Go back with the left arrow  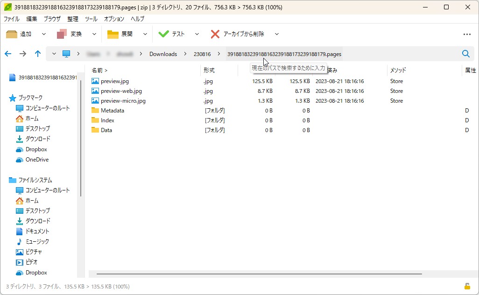(8, 54)
